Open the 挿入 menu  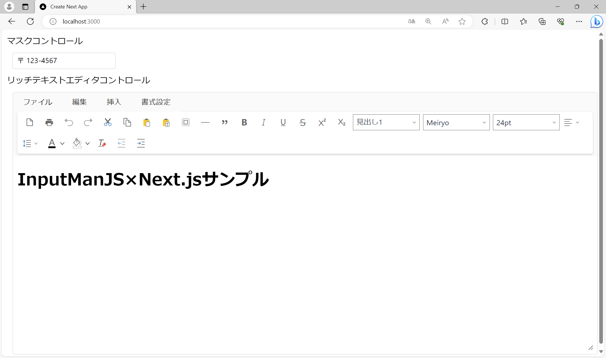pos(114,102)
